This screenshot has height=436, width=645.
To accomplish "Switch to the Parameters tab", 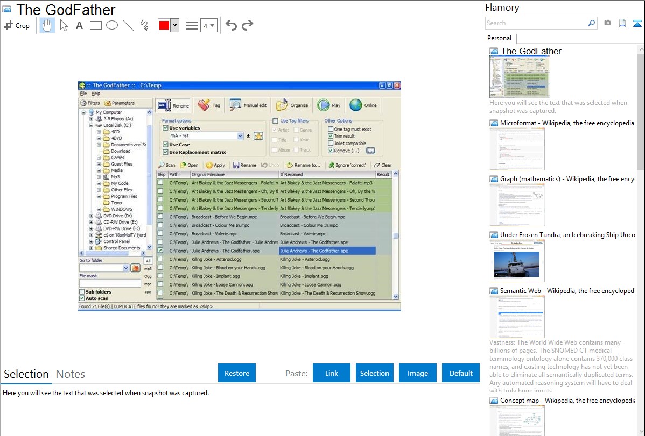I will 120,103.
